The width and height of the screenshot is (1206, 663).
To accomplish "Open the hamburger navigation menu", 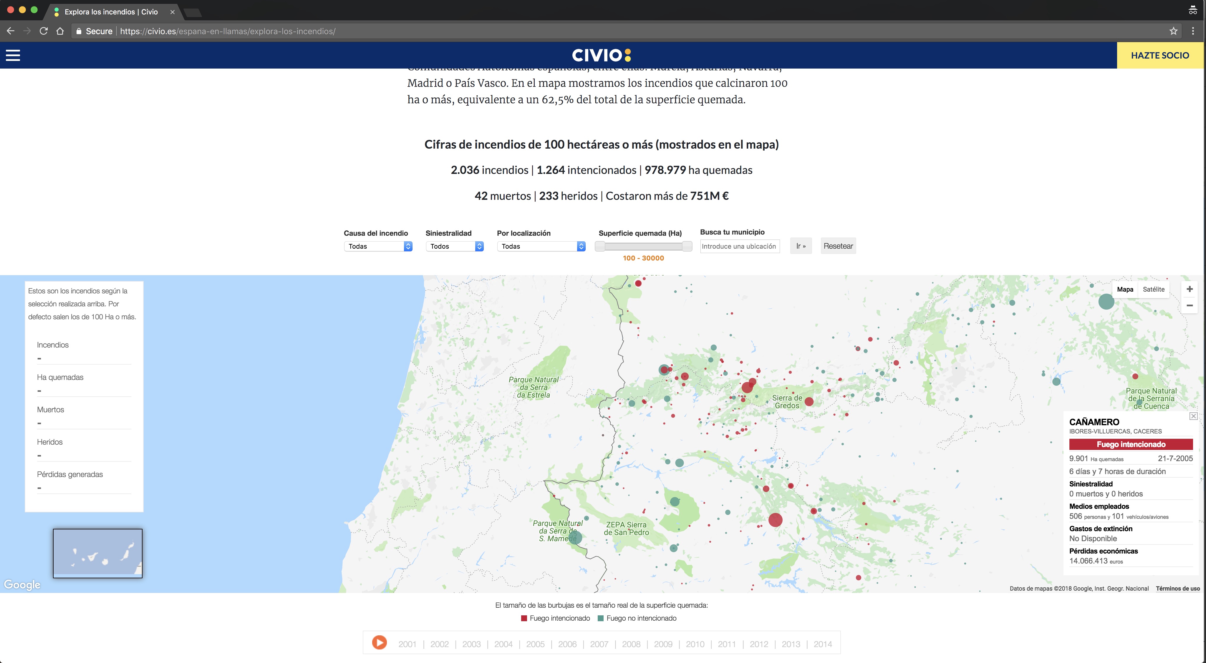I will pos(13,55).
